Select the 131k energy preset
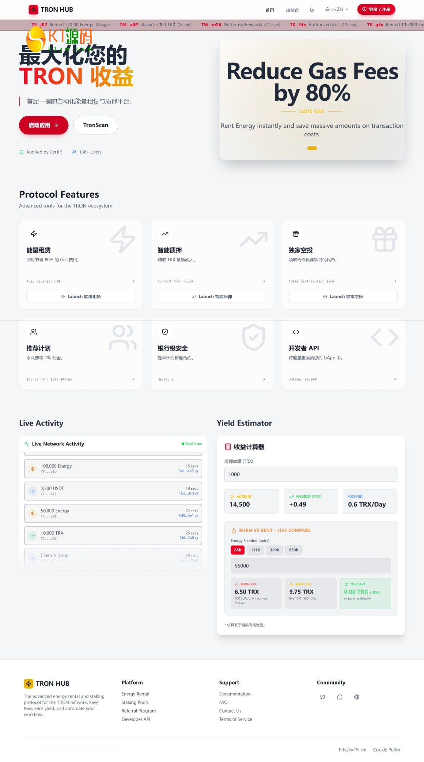 click(255, 550)
